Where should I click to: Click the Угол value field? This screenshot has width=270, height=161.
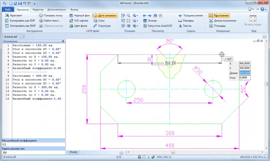[245, 78]
